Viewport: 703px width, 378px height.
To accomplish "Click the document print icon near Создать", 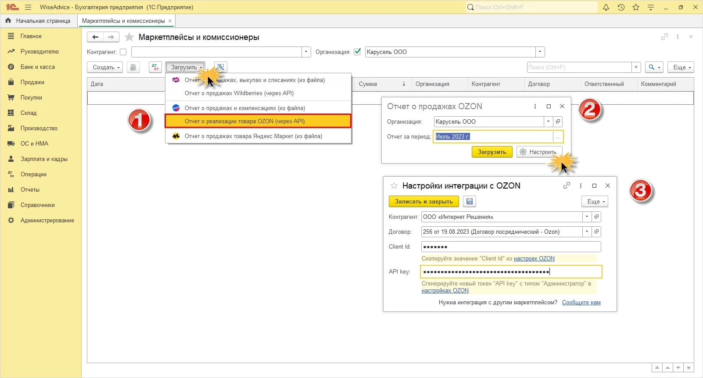I will tap(133, 67).
